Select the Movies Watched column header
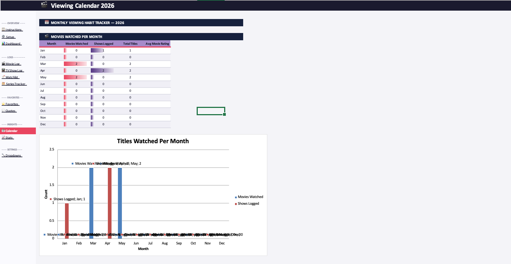Image resolution: width=511 pixels, height=264 pixels. 77,44
